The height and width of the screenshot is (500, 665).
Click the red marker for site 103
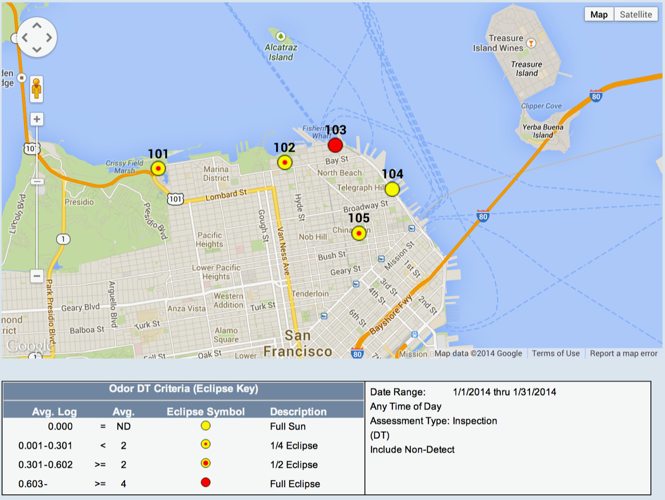click(x=335, y=145)
